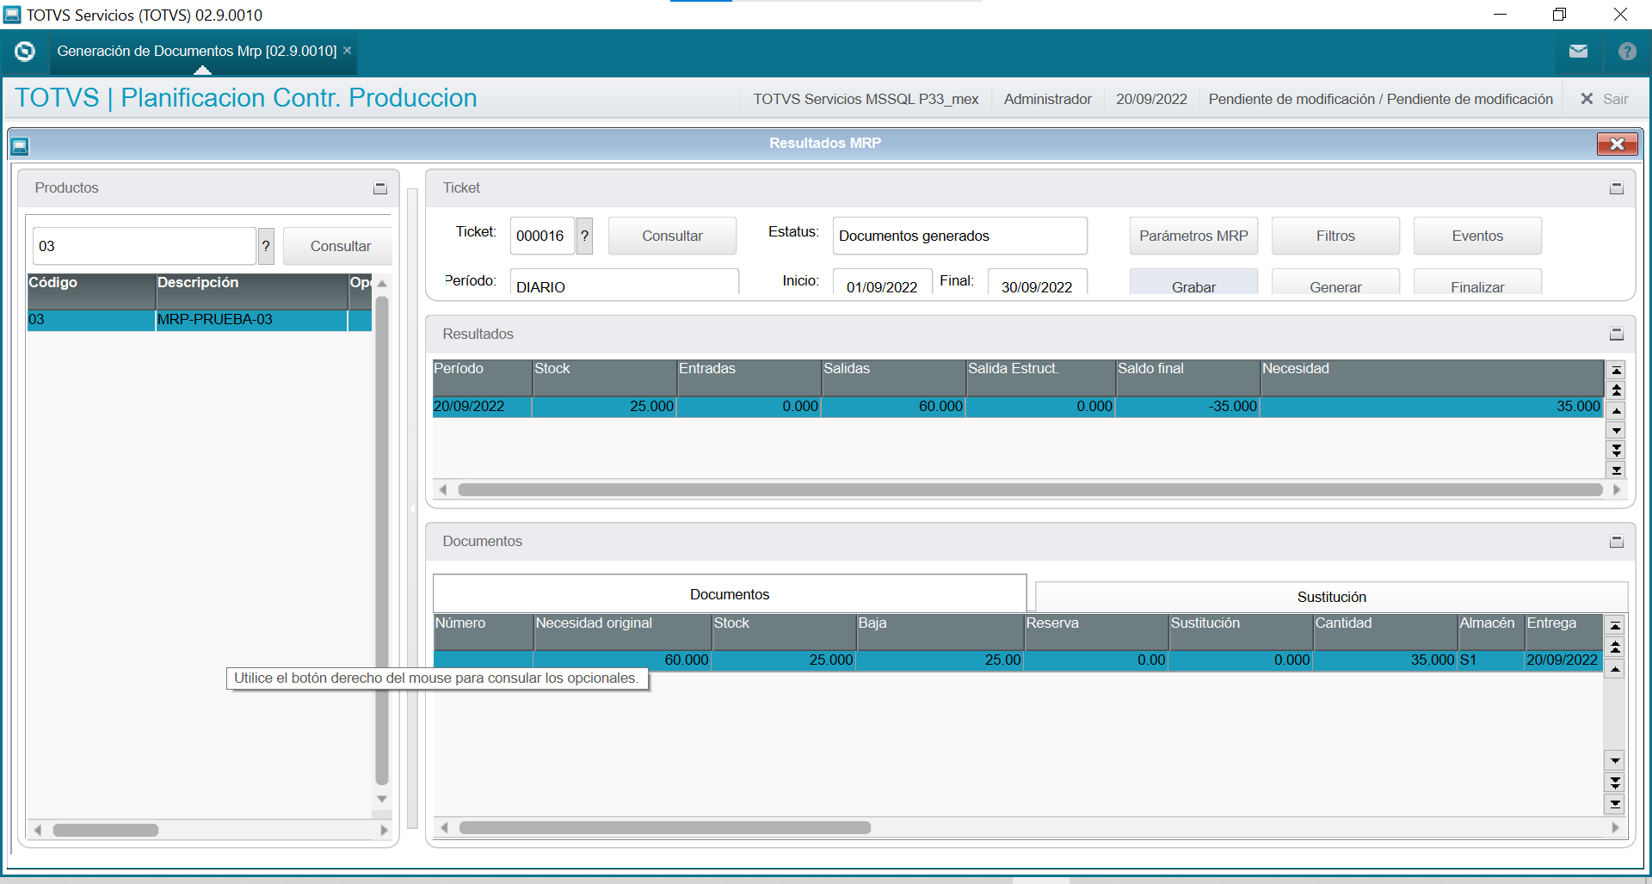
Task: Open the messages envelope icon
Action: tap(1578, 52)
